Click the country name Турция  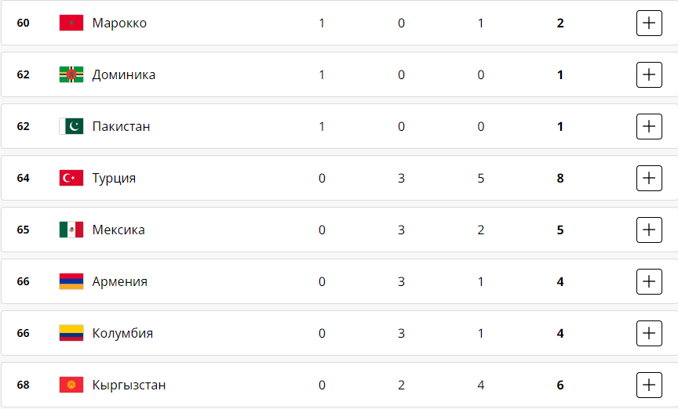click(x=114, y=178)
